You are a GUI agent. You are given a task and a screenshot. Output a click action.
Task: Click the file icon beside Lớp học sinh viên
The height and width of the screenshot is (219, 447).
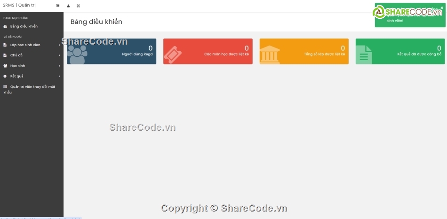pos(5,45)
